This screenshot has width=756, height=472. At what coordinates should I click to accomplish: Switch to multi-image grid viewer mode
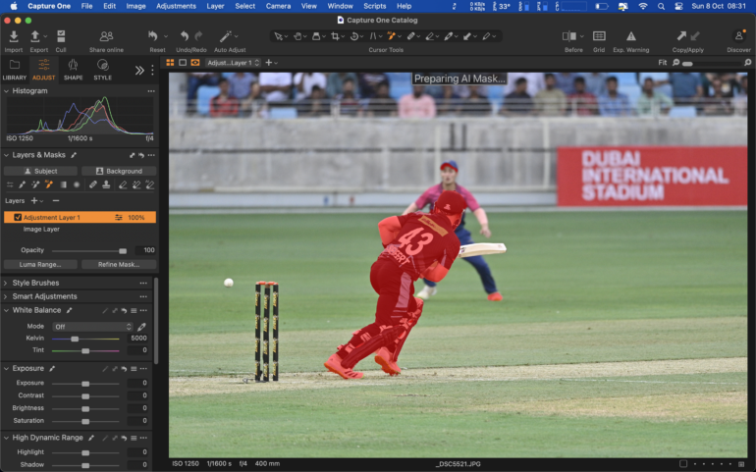click(170, 63)
